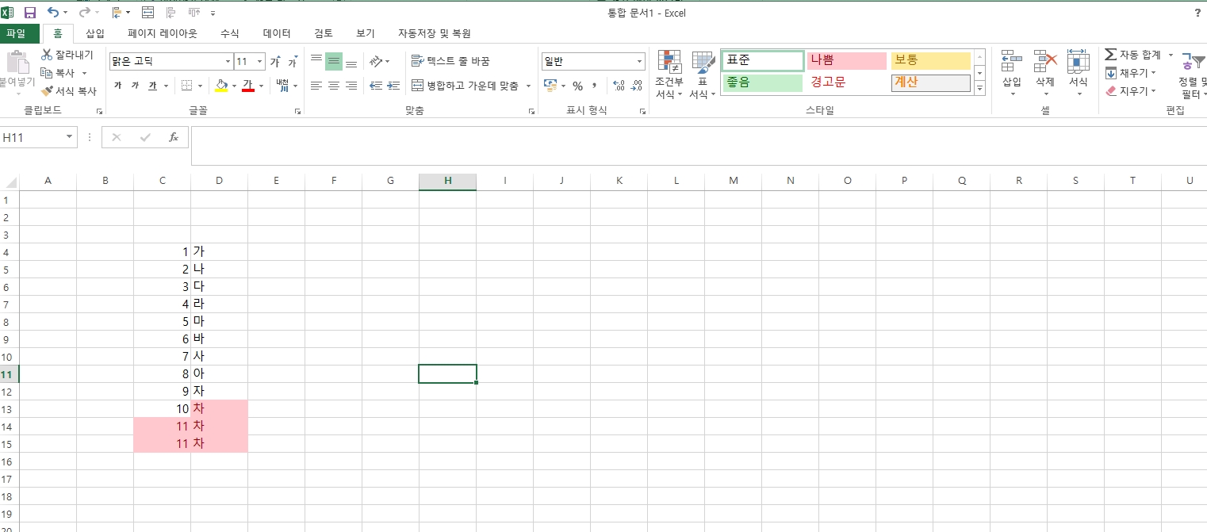Open 지우기 clear button
The height and width of the screenshot is (532, 1207).
click(x=1130, y=91)
